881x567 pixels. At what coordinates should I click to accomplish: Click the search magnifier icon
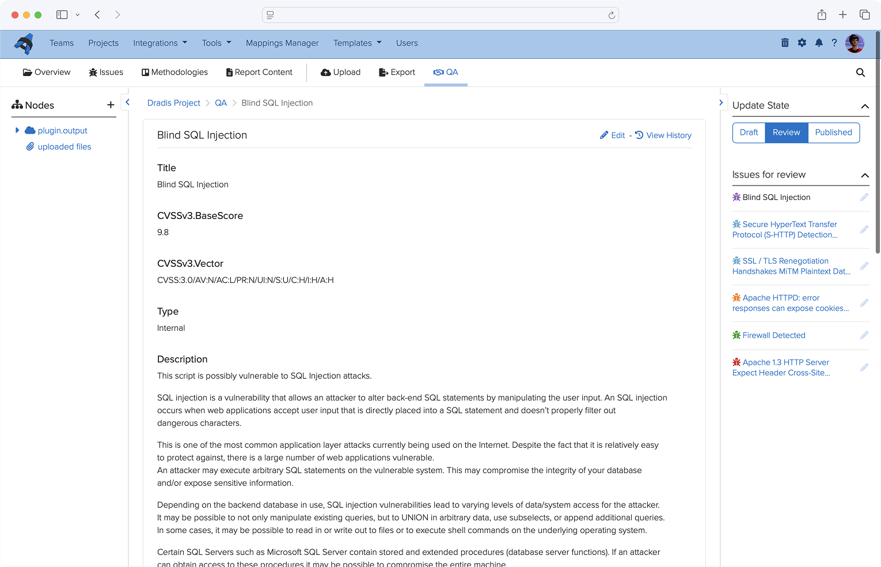pyautogui.click(x=860, y=73)
